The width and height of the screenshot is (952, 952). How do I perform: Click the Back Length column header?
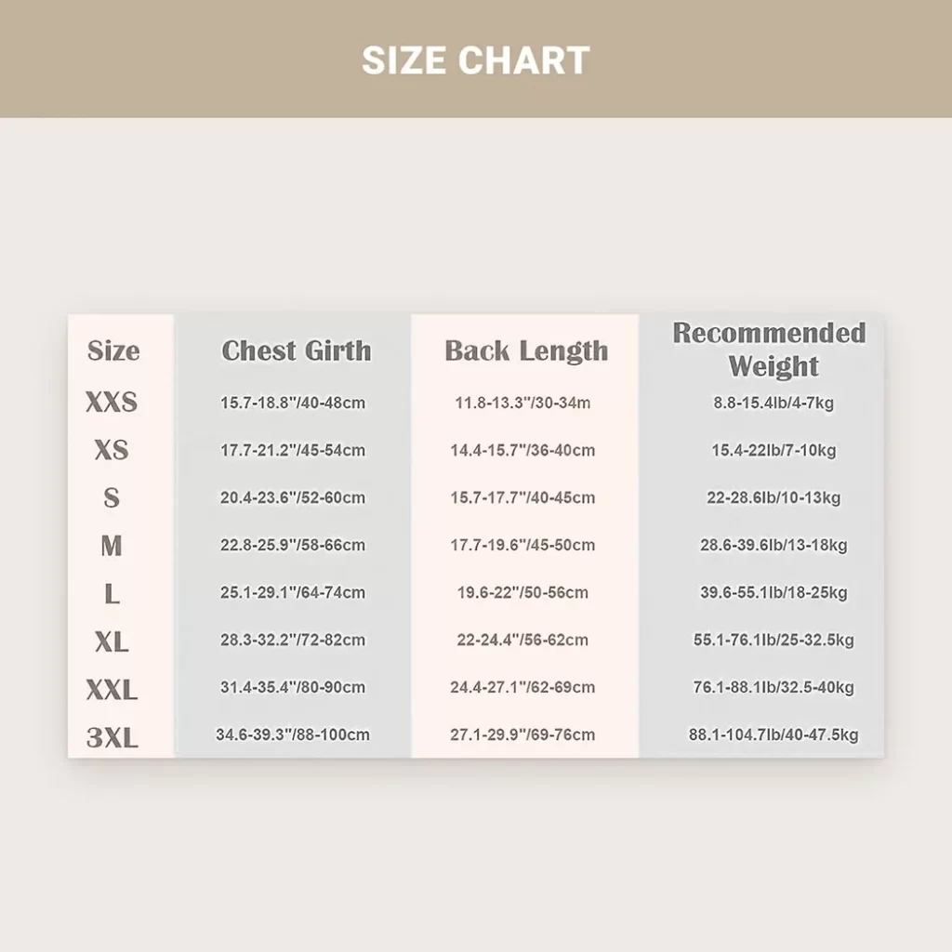click(526, 350)
